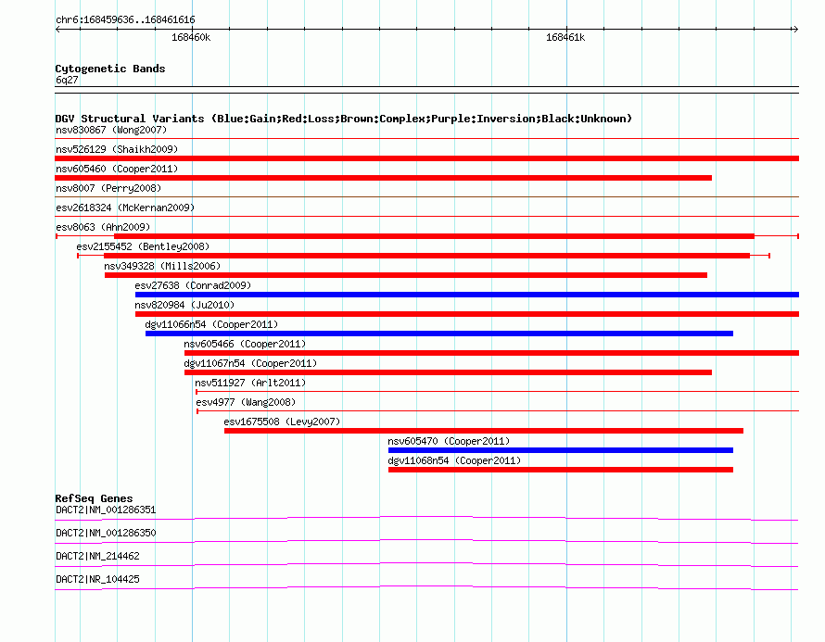Select the DACT2|NM_214462 gene label
The height and width of the screenshot is (642, 825).
pos(97,556)
